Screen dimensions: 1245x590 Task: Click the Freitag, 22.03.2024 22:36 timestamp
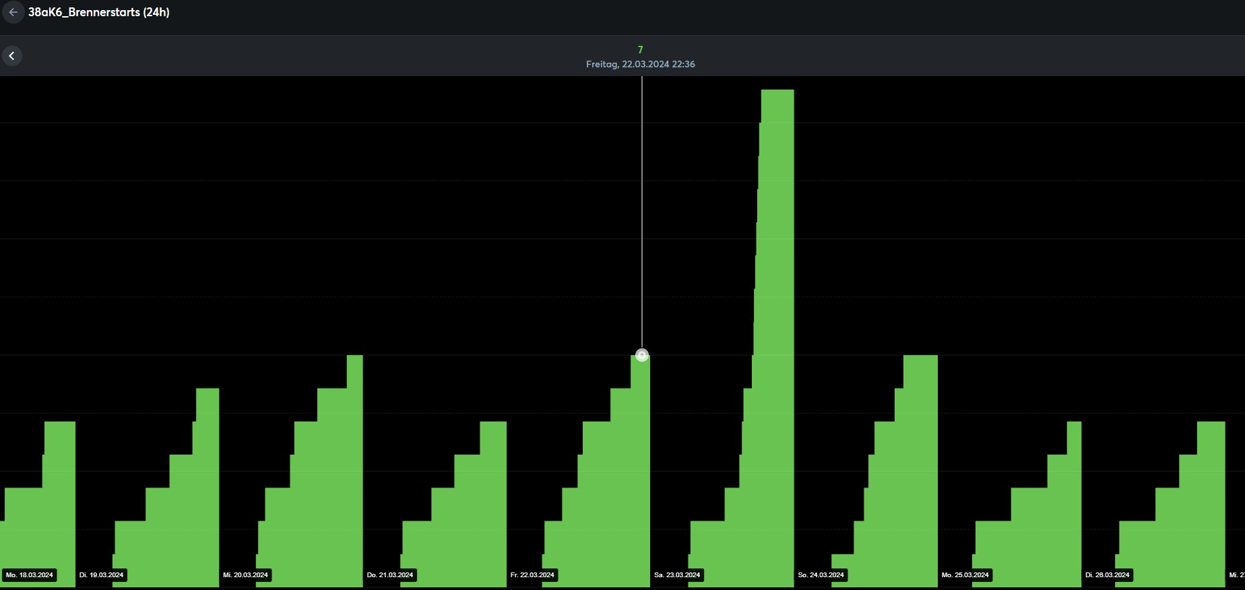point(640,65)
